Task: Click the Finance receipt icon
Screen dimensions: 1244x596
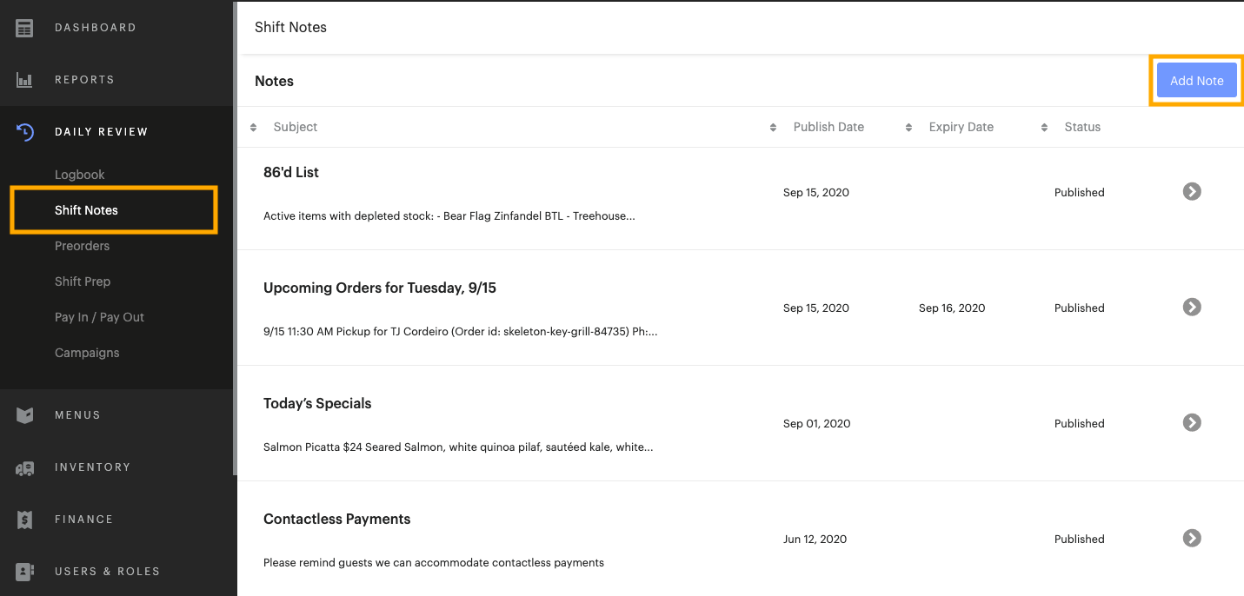Action: tap(24, 520)
